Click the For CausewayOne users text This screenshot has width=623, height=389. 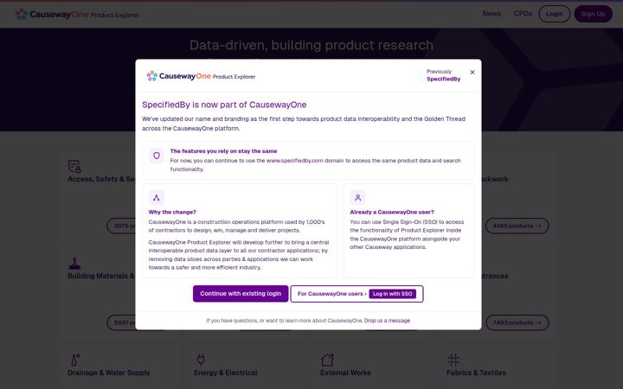point(331,294)
